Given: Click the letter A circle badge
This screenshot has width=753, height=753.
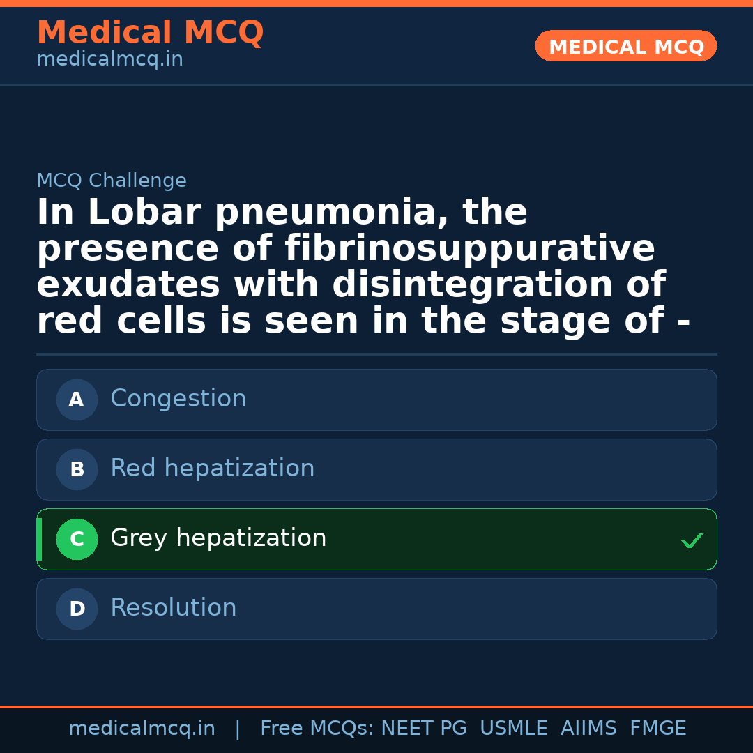Looking at the screenshot, I should (x=77, y=400).
